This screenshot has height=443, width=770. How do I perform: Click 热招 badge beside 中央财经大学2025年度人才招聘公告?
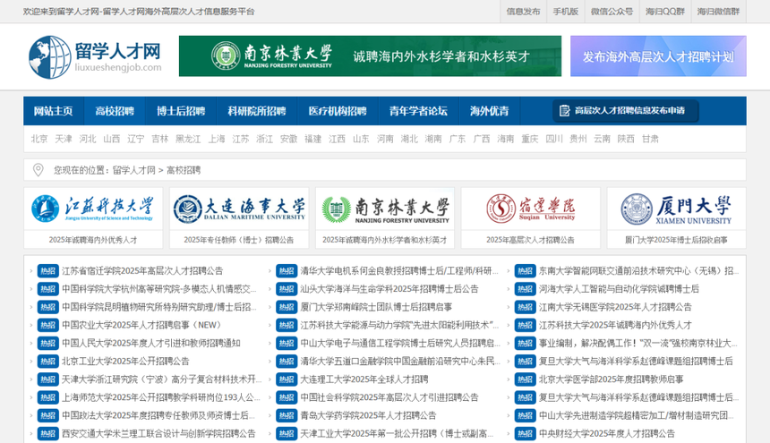coord(525,434)
